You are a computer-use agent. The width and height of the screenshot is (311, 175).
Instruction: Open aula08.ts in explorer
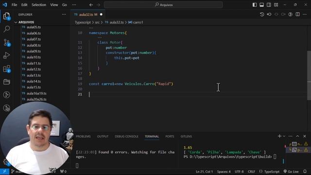(x=34, y=45)
